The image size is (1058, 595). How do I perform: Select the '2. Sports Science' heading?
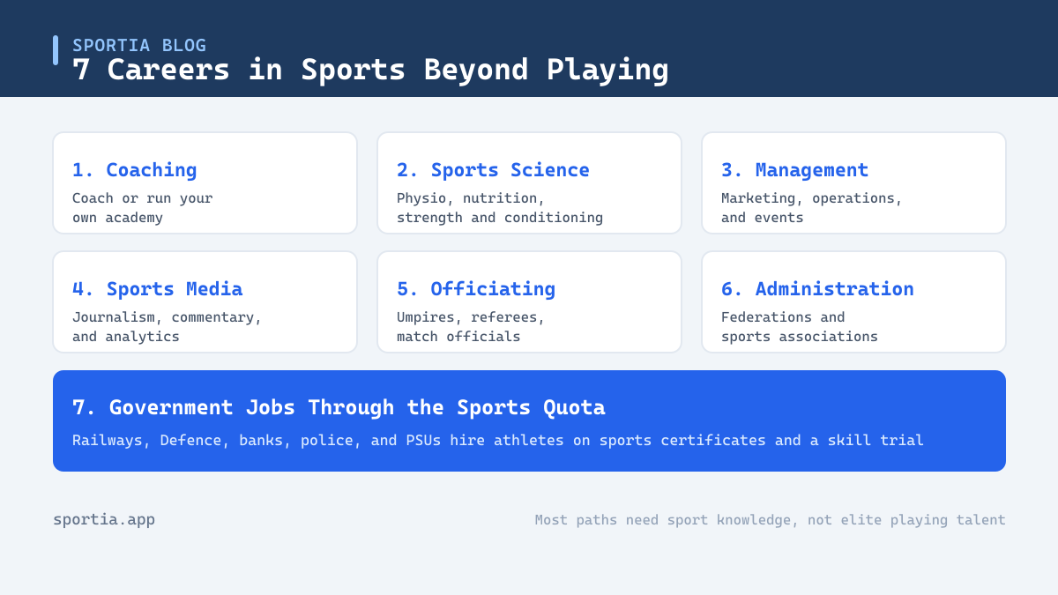coord(493,169)
